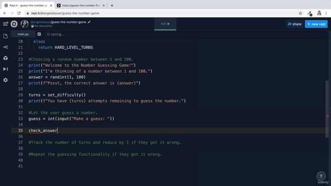Click the browser extension icon

[x=310, y=13]
